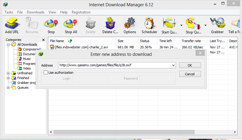The height and width of the screenshot is (140, 242).
Task: Expand the Finished tree node
Action: coord(8,78)
